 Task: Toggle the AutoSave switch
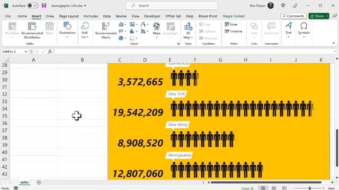[33, 6]
